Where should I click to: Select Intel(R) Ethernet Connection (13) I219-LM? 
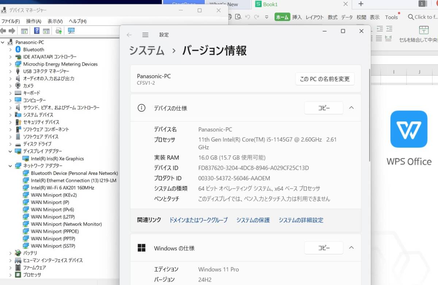click(74, 180)
